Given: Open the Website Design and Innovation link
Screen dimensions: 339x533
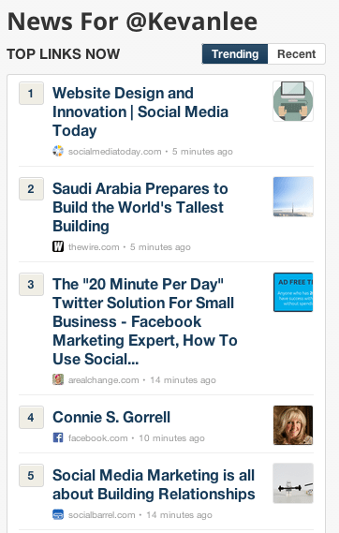Looking at the screenshot, I should (140, 111).
